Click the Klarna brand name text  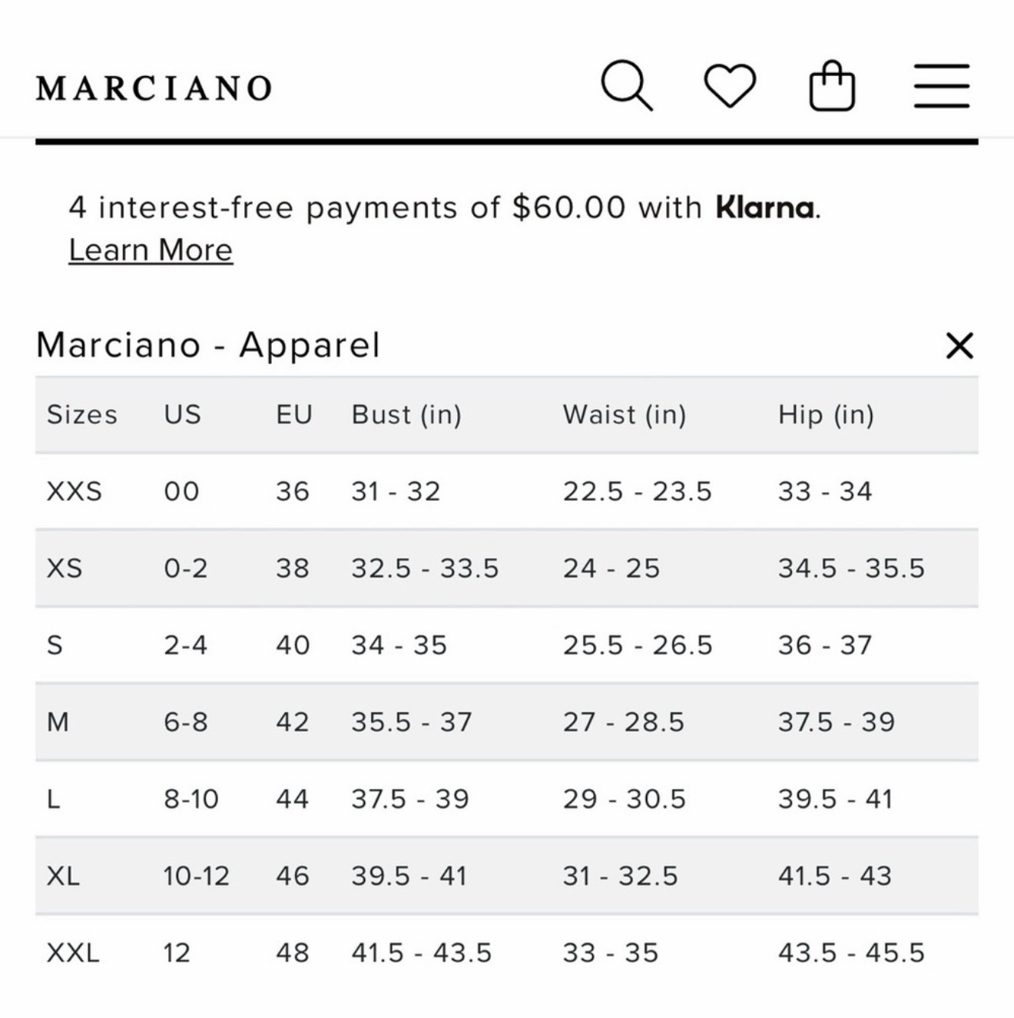coord(765,207)
